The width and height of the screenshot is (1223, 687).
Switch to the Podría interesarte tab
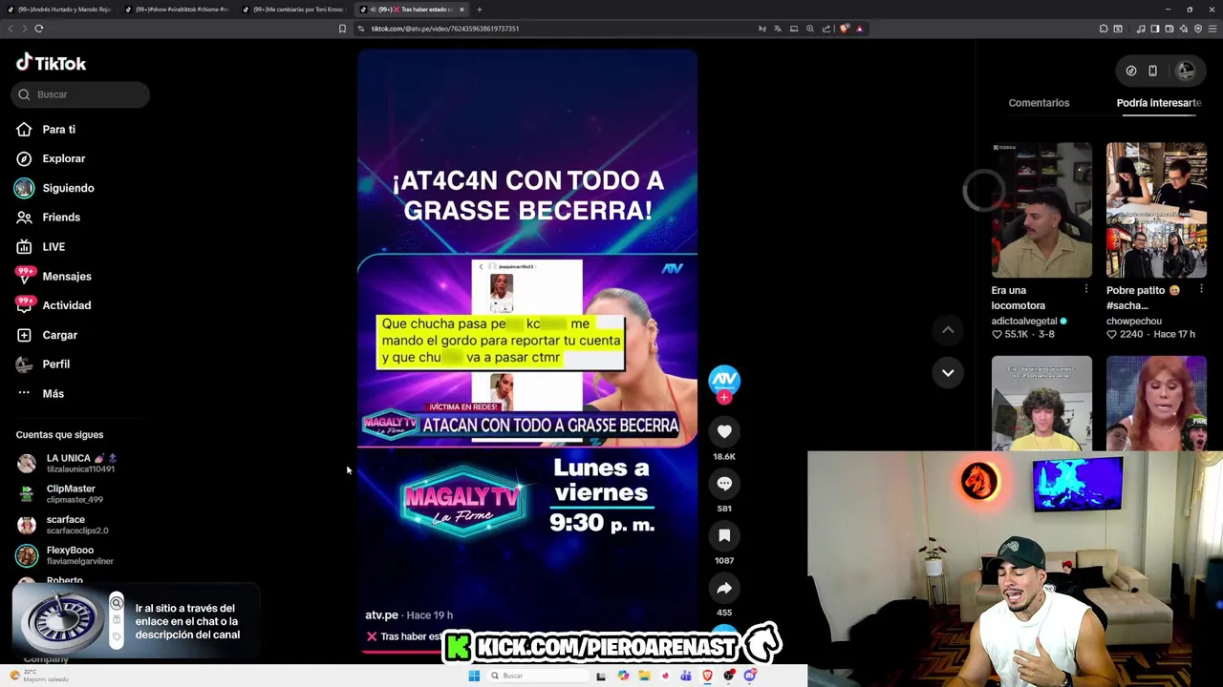[1158, 103]
